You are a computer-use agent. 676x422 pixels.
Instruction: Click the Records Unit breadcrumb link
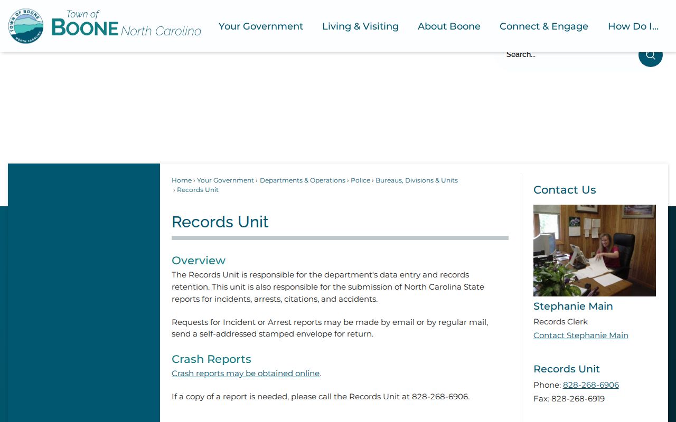click(x=198, y=190)
